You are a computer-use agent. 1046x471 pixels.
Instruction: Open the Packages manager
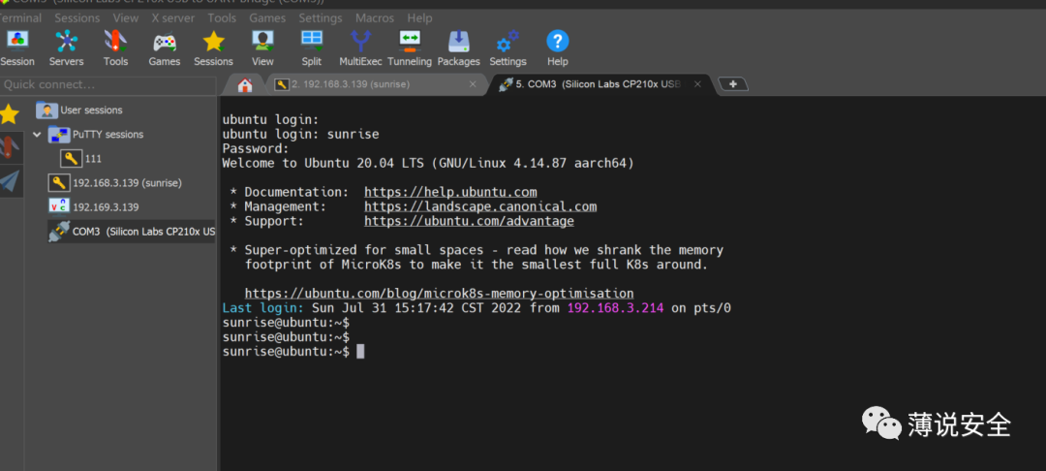point(458,47)
